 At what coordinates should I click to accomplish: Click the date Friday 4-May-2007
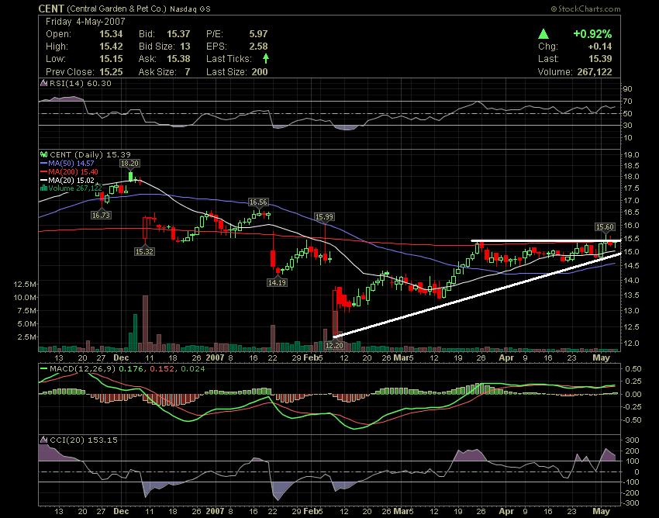pyautogui.click(x=85, y=22)
